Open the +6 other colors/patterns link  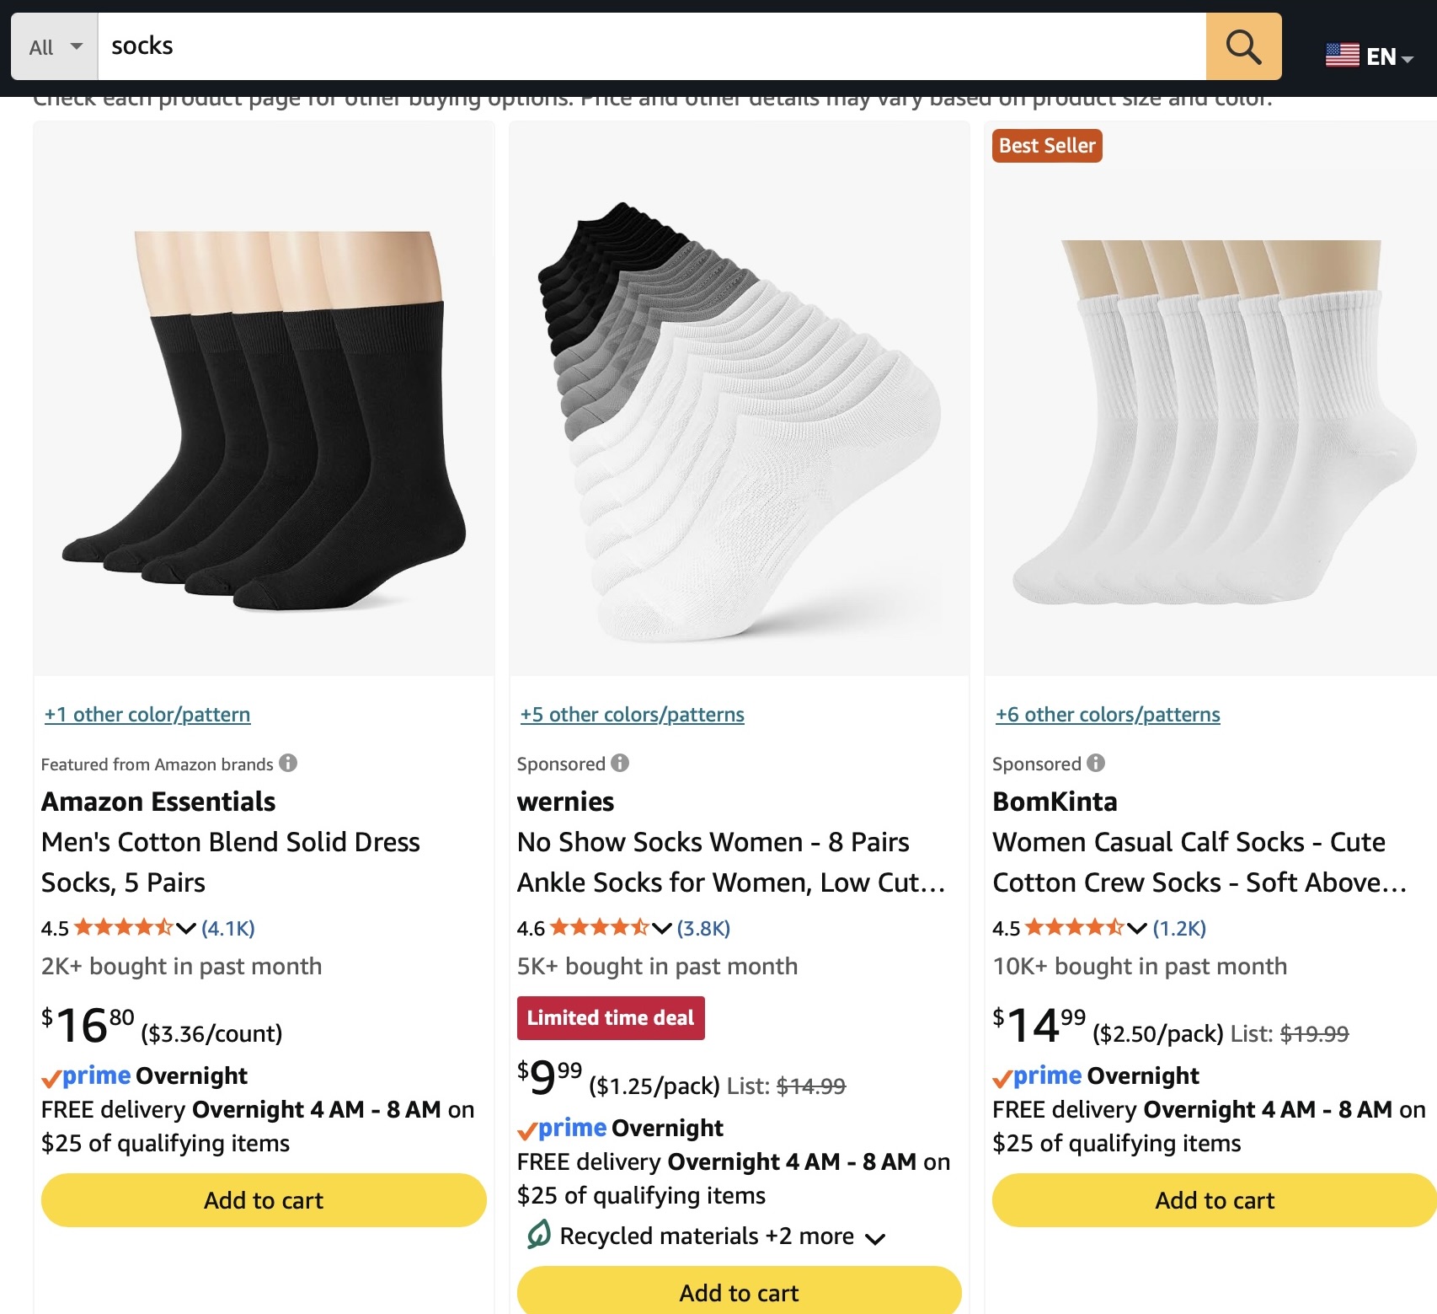point(1107,715)
